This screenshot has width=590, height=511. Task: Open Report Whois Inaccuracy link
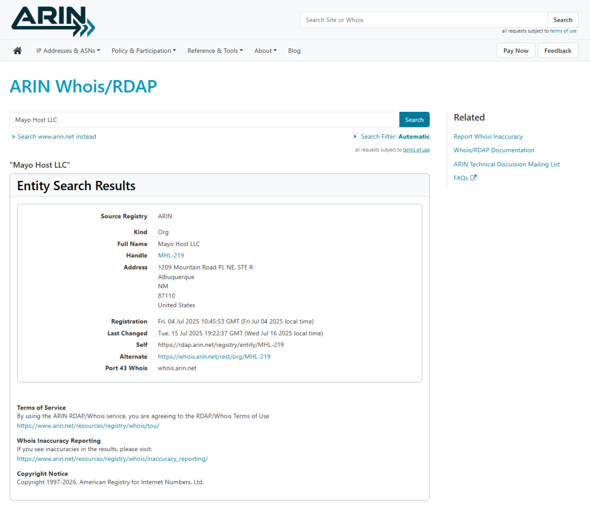coord(488,137)
